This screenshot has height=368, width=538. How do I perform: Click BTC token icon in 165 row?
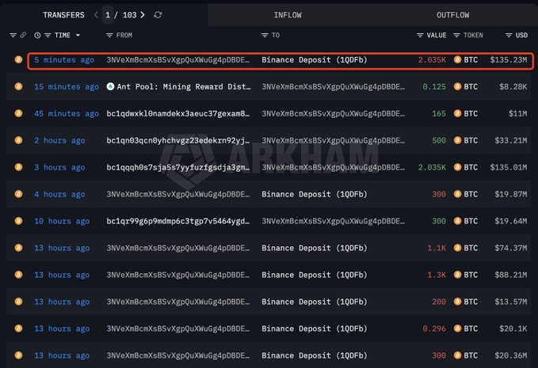point(457,114)
